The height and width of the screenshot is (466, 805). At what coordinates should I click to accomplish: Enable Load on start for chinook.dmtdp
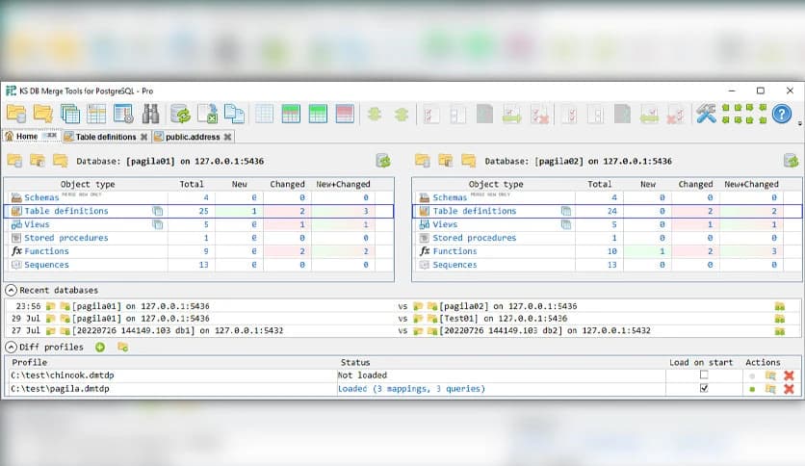[x=704, y=375]
